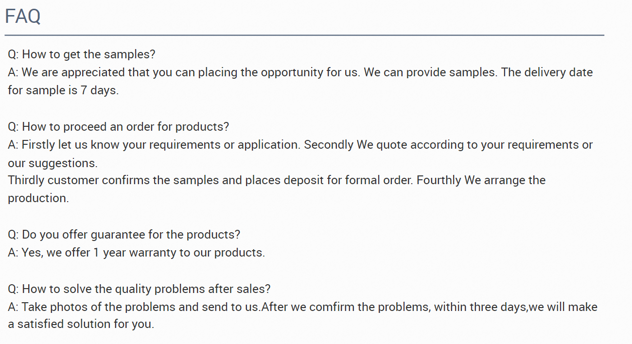Click the line starting "Thirdly customer confirms"
This screenshot has height=344, width=632.
(x=277, y=180)
